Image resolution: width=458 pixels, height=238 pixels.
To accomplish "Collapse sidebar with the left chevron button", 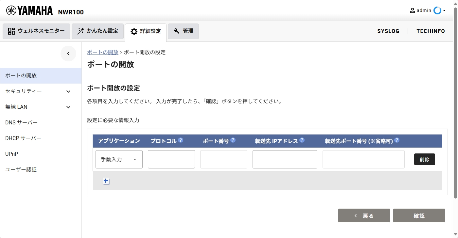I will tap(68, 54).
